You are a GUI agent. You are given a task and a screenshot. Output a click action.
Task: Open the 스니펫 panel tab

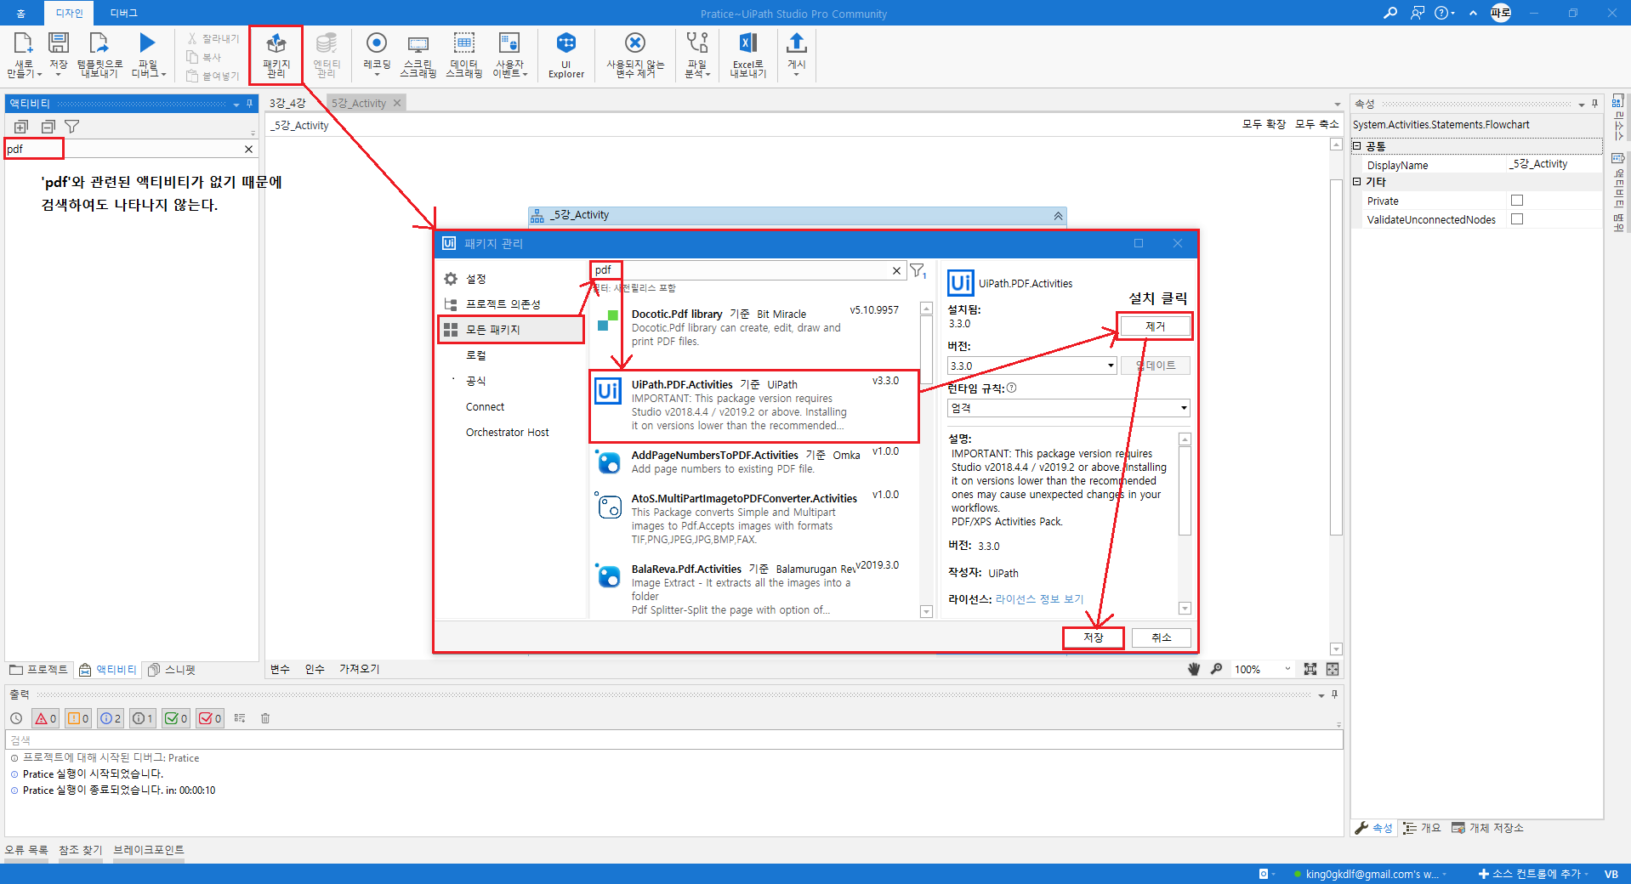point(172,670)
